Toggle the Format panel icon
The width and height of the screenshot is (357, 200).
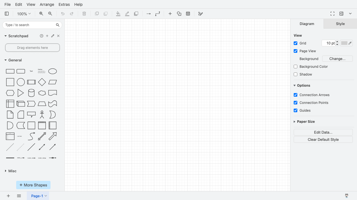341,14
